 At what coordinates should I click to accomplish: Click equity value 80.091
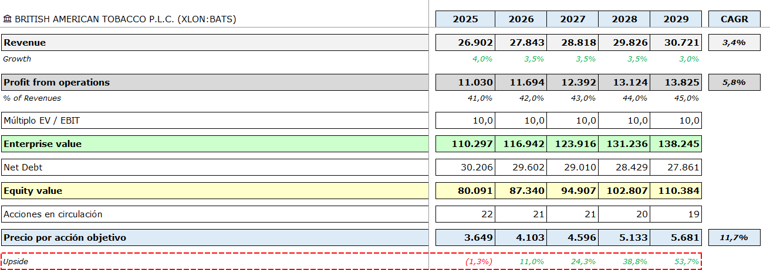click(x=465, y=191)
